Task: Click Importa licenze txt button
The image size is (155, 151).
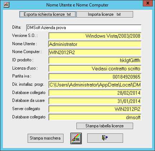Action: pos(105,14)
